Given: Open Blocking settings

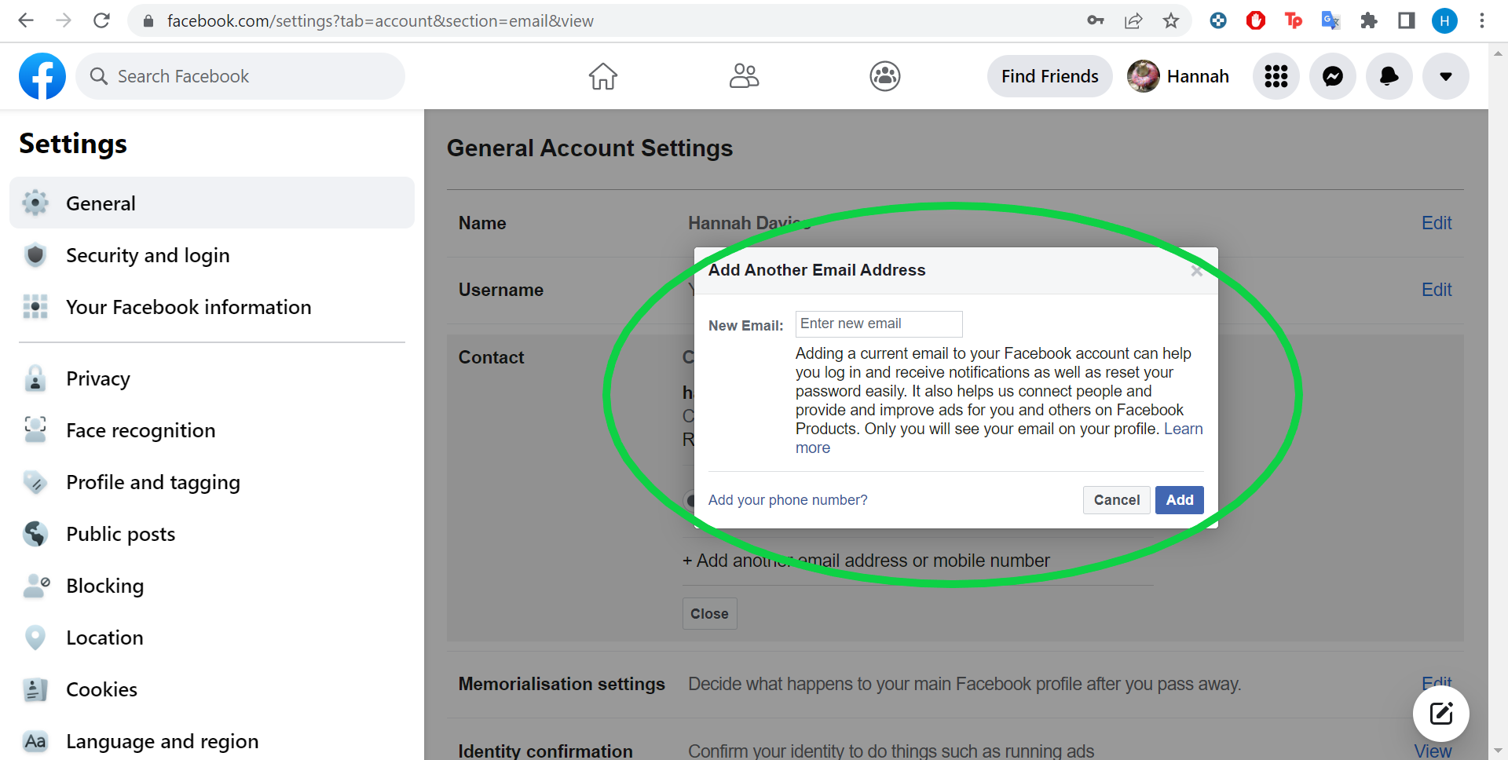Looking at the screenshot, I should [x=212, y=586].
